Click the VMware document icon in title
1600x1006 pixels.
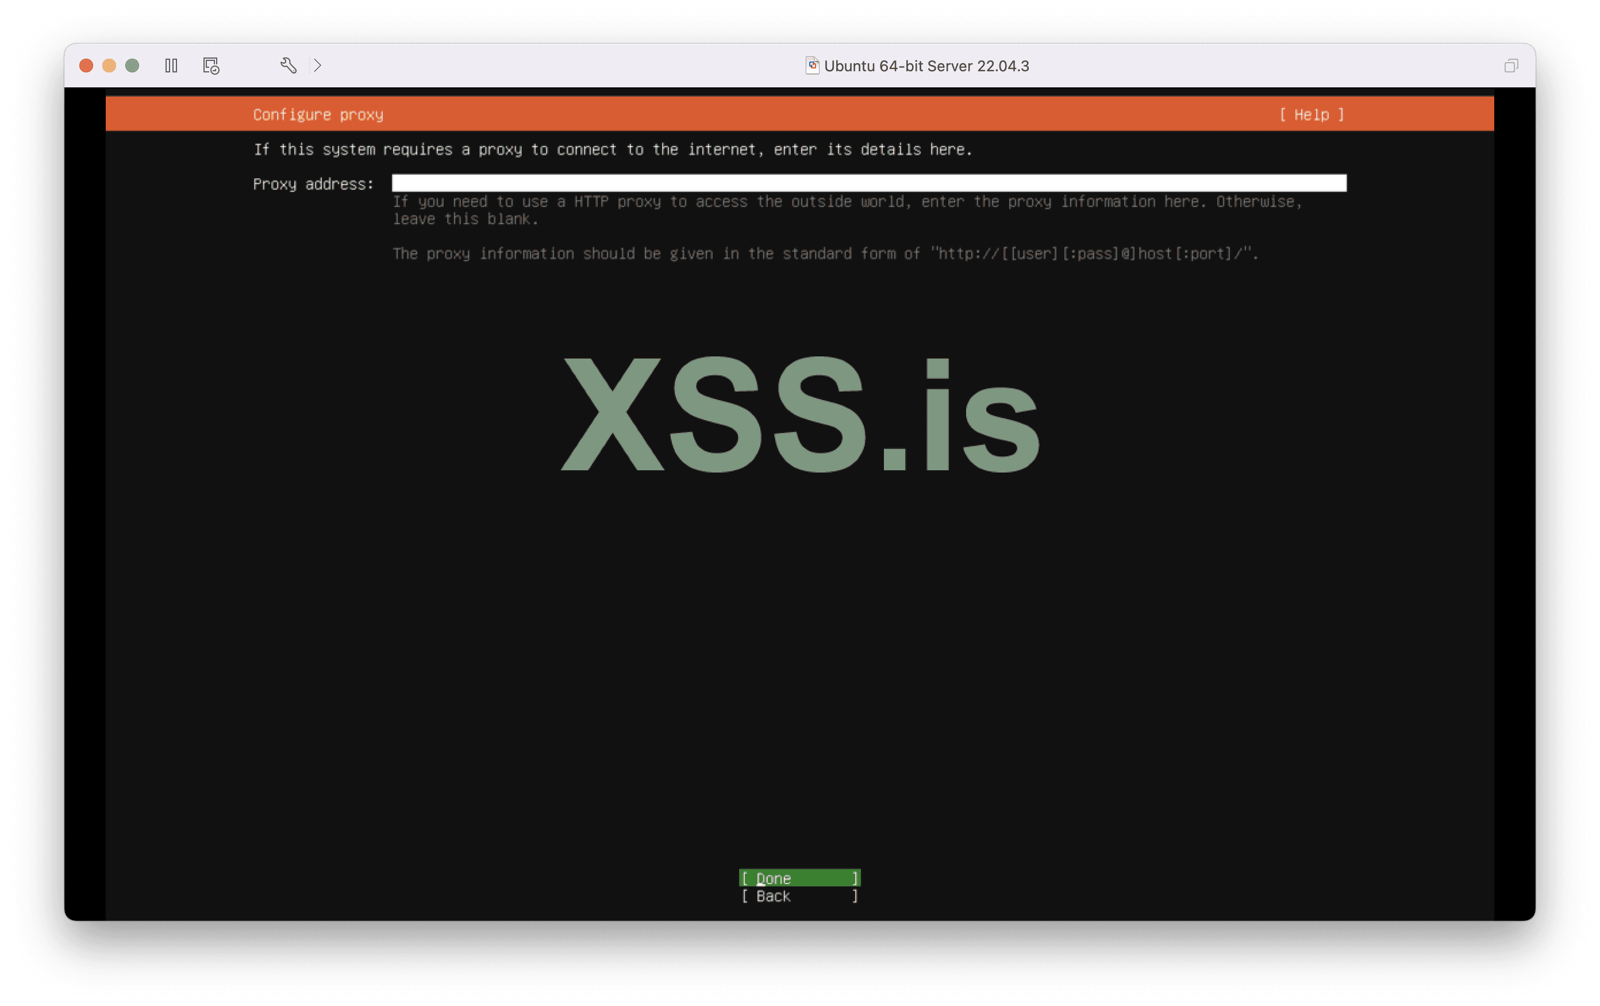point(811,65)
